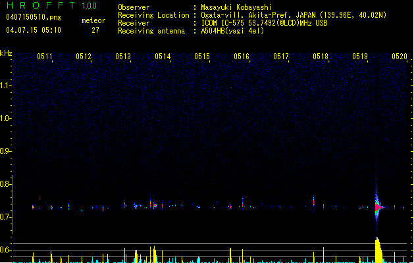Click the 0518 time axis marker
The image size is (414, 263).
coord(321,56)
